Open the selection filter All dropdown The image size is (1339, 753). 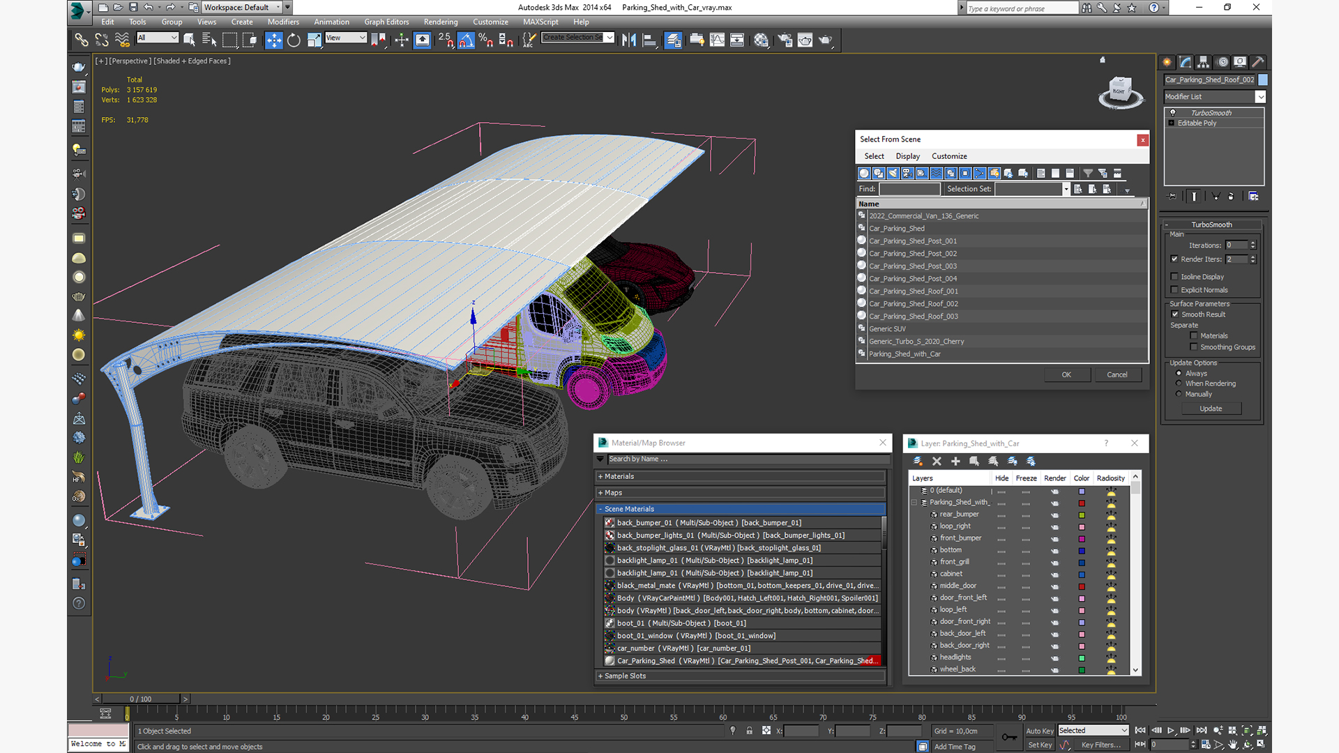pyautogui.click(x=158, y=38)
